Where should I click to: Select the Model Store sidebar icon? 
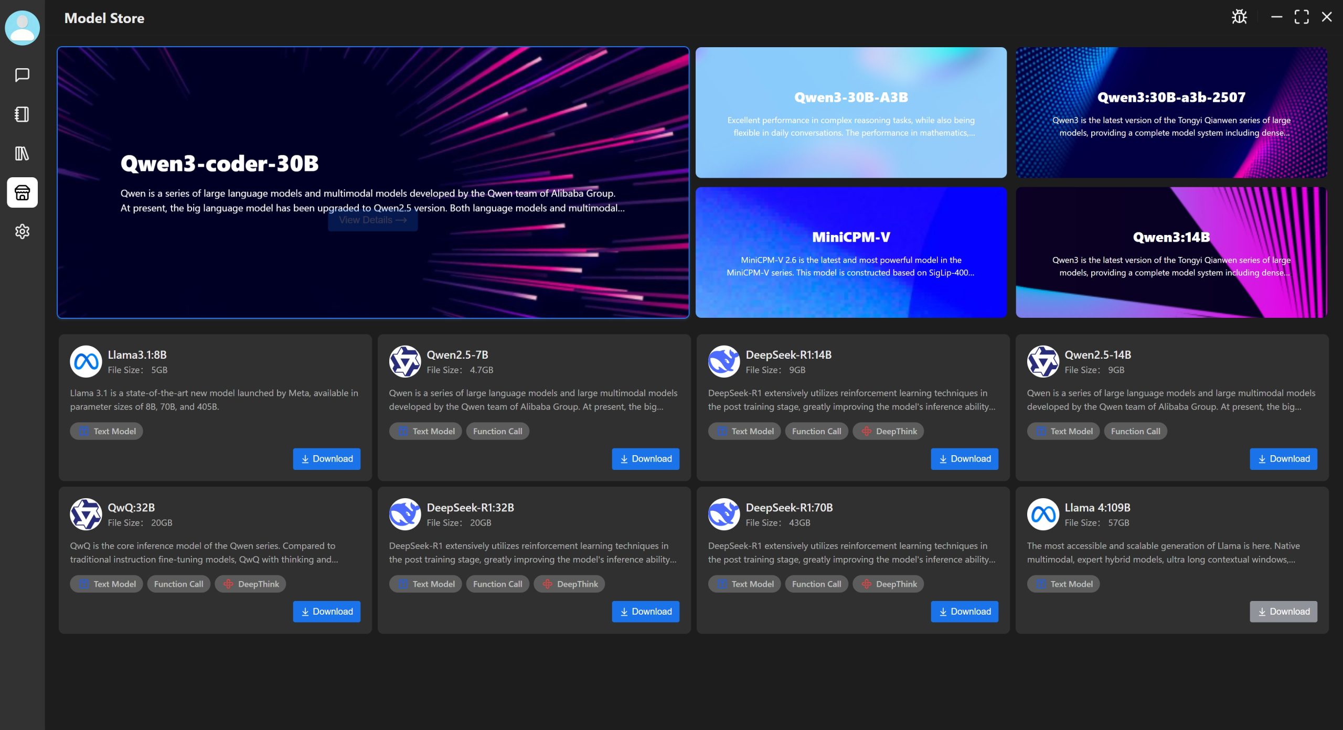point(22,192)
